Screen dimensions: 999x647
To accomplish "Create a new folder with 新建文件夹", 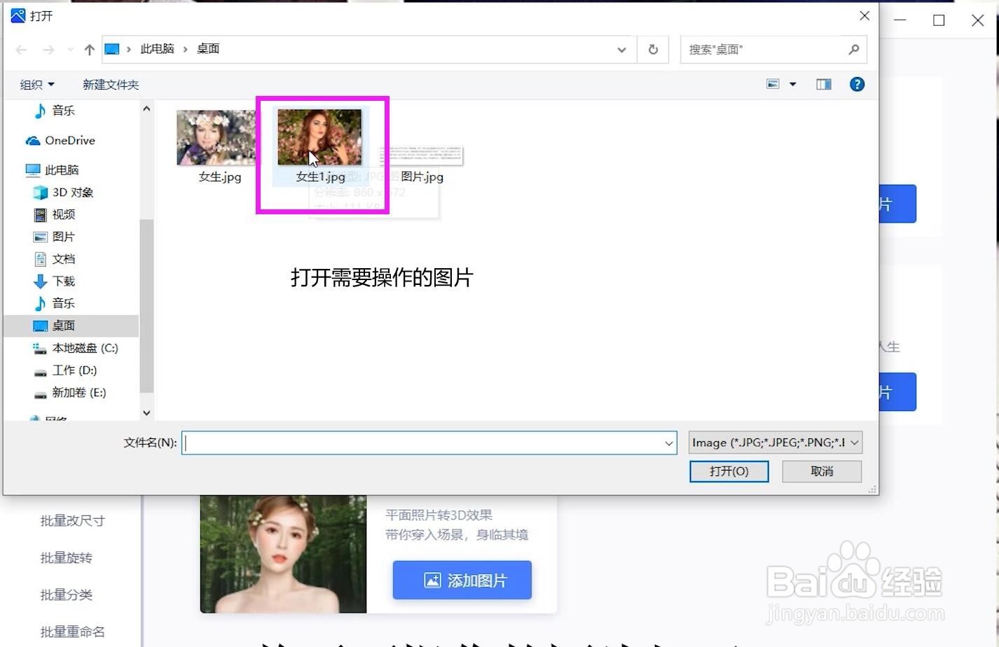I will pyautogui.click(x=111, y=85).
